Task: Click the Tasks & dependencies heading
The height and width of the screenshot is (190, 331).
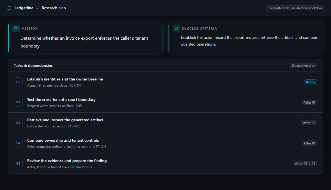Action: click(33, 66)
